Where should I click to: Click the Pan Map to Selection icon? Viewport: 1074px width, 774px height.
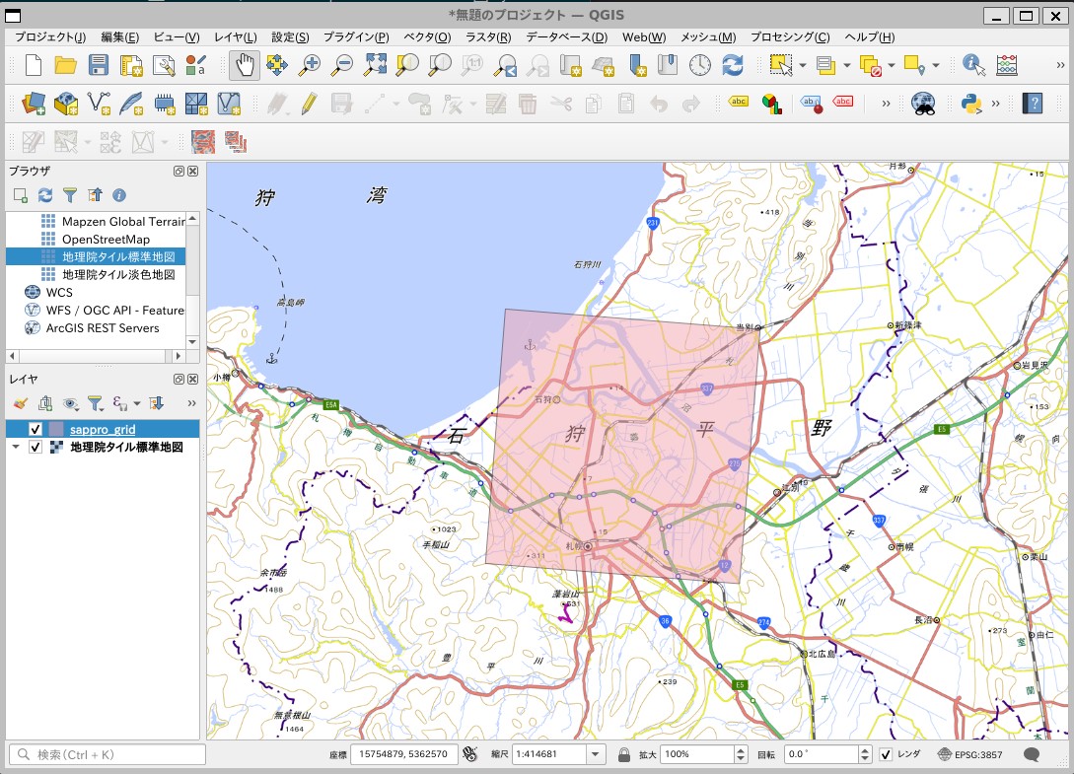(x=277, y=66)
